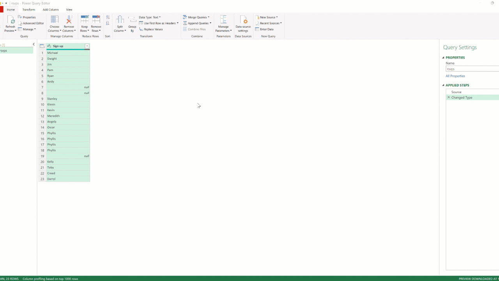This screenshot has width=499, height=281.
Task: Select the cell containing Stanley
Action: pos(68,99)
